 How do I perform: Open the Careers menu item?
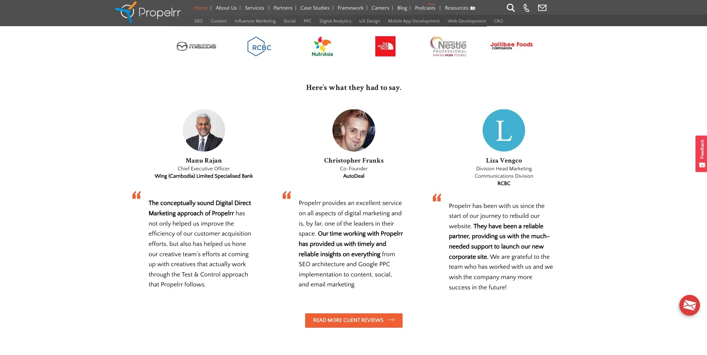380,8
